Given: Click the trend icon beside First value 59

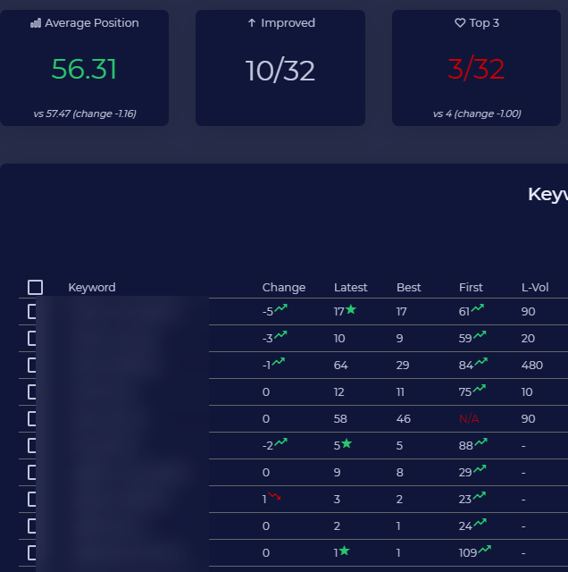Looking at the screenshot, I should pyautogui.click(x=480, y=335).
